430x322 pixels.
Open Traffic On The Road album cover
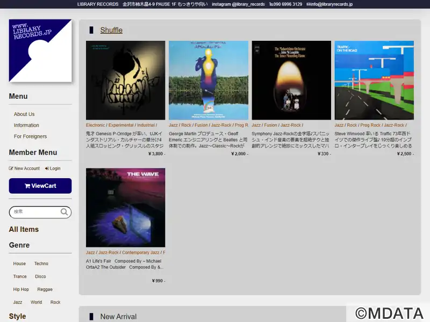(x=374, y=80)
